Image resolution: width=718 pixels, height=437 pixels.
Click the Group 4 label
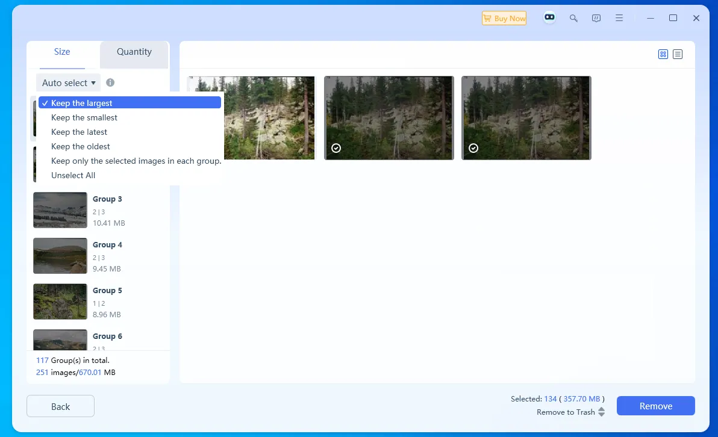click(x=107, y=245)
